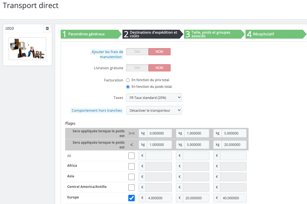Open the Taxes dropdown
Viewport: 307px width, 204px height.
(154, 98)
